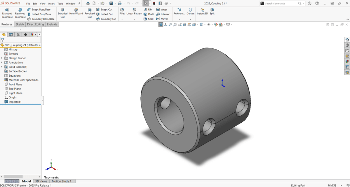Open the Linear Pattern dropdown arrow

(134, 19)
